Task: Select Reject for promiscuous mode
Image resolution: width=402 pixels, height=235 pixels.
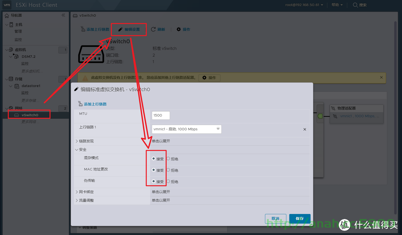Action: pyautogui.click(x=168, y=159)
